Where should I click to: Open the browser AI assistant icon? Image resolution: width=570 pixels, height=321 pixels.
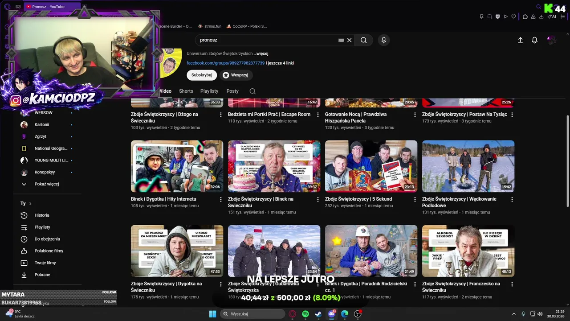552,16
